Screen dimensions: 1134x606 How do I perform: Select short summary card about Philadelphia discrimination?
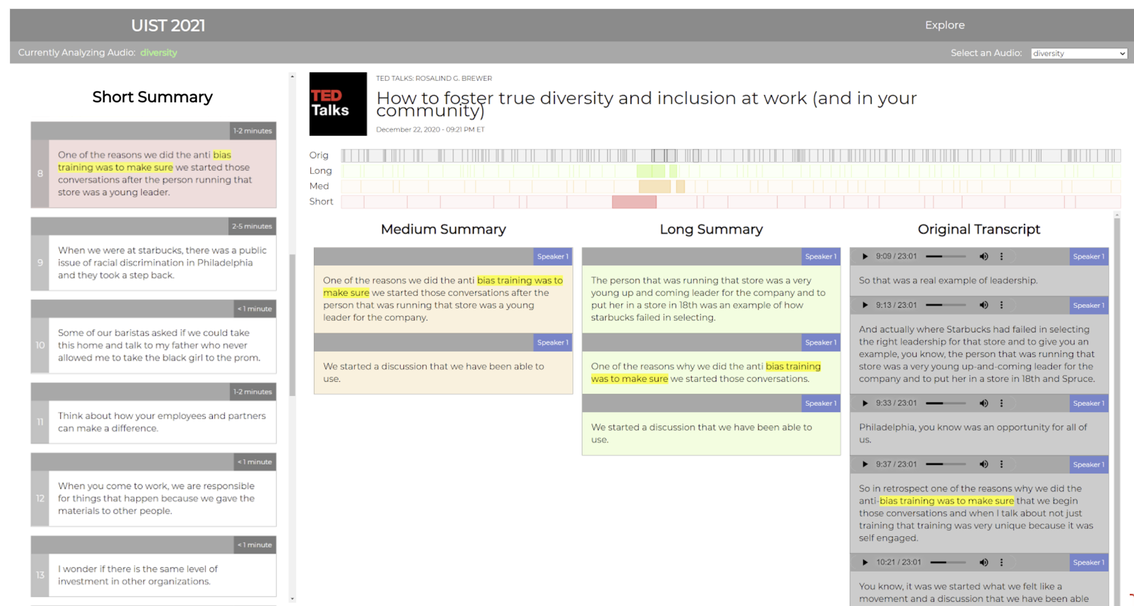(162, 263)
